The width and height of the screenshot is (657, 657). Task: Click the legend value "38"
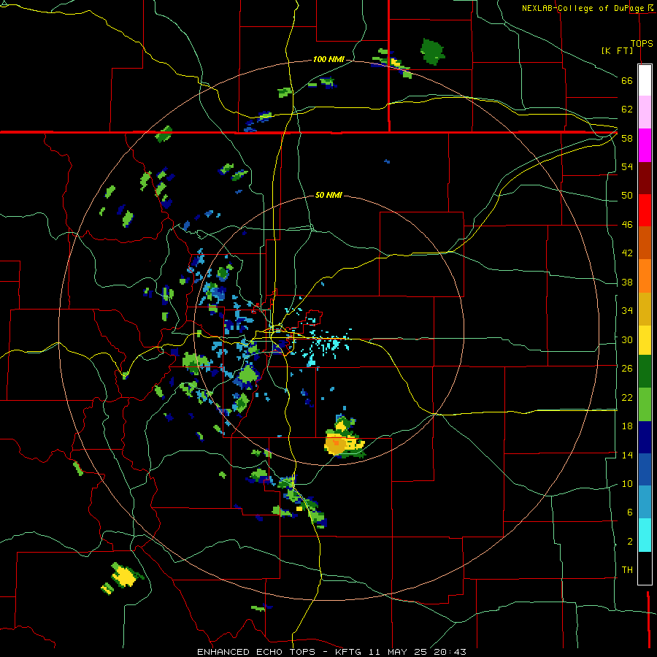click(627, 282)
